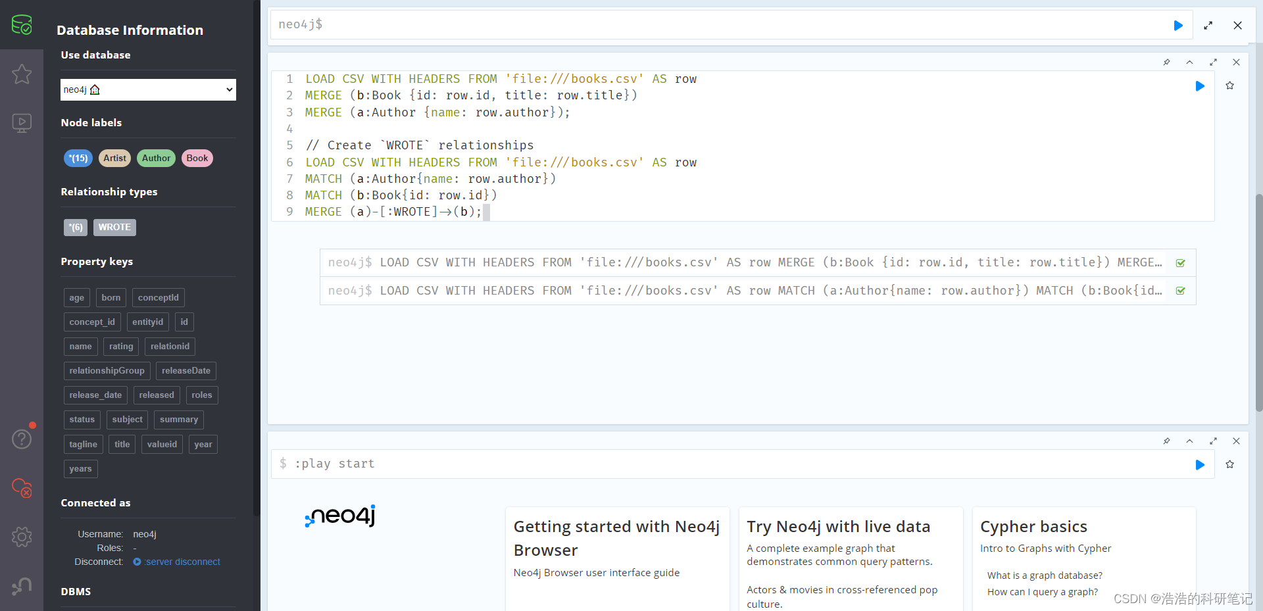This screenshot has height=611, width=1263.
Task: Open the cloud sync error icon
Action: pyautogui.click(x=22, y=487)
